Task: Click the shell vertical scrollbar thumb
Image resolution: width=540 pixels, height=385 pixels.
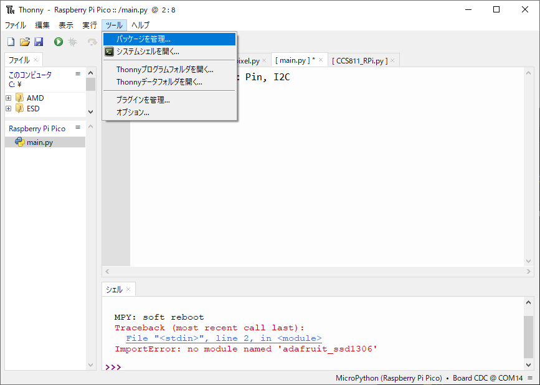Action: tap(529, 337)
